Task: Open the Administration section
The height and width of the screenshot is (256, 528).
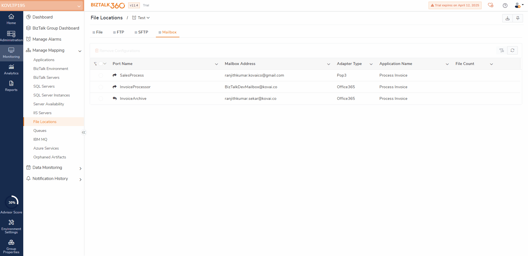Action: (11, 36)
